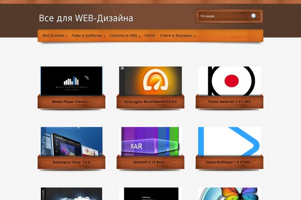Open the "Скрипты и CMS" menu
301x200 pixels.
point(123,35)
